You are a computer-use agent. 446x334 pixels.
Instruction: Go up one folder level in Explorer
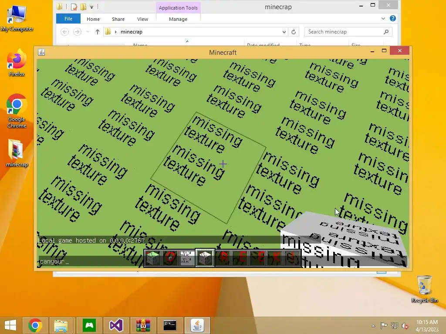pyautogui.click(x=98, y=32)
